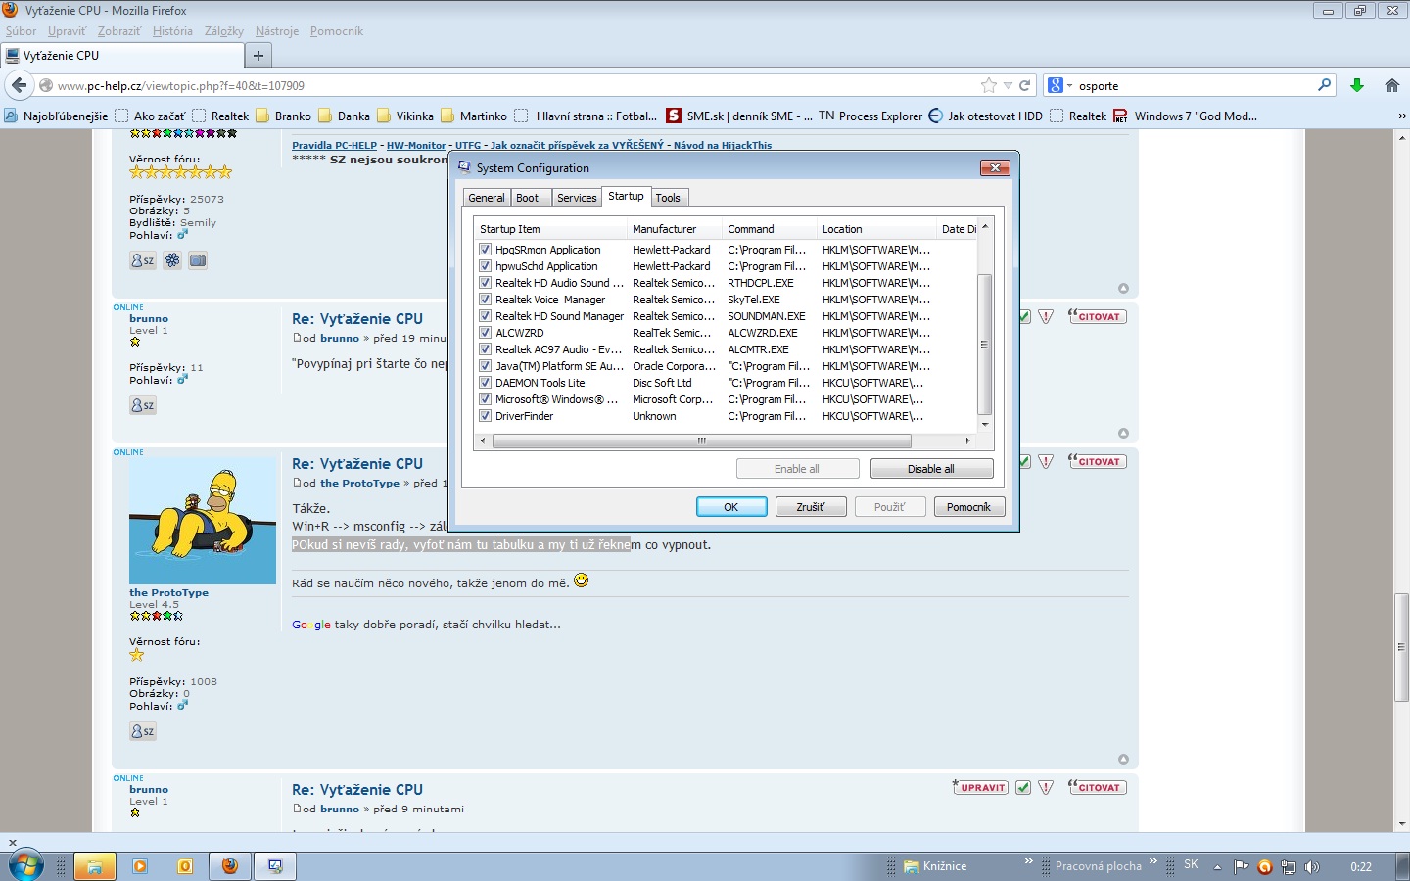
Task: Uncheck DAEMON Tools Lite startup item
Action: pos(485,383)
